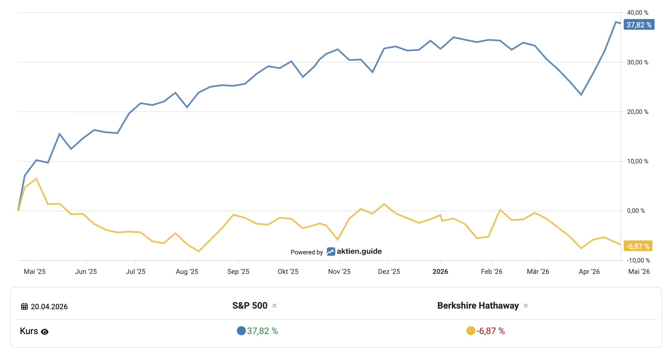This screenshot has height=355, width=669.
Task: Click the 2026 marker on the time axis
Action: 440,272
